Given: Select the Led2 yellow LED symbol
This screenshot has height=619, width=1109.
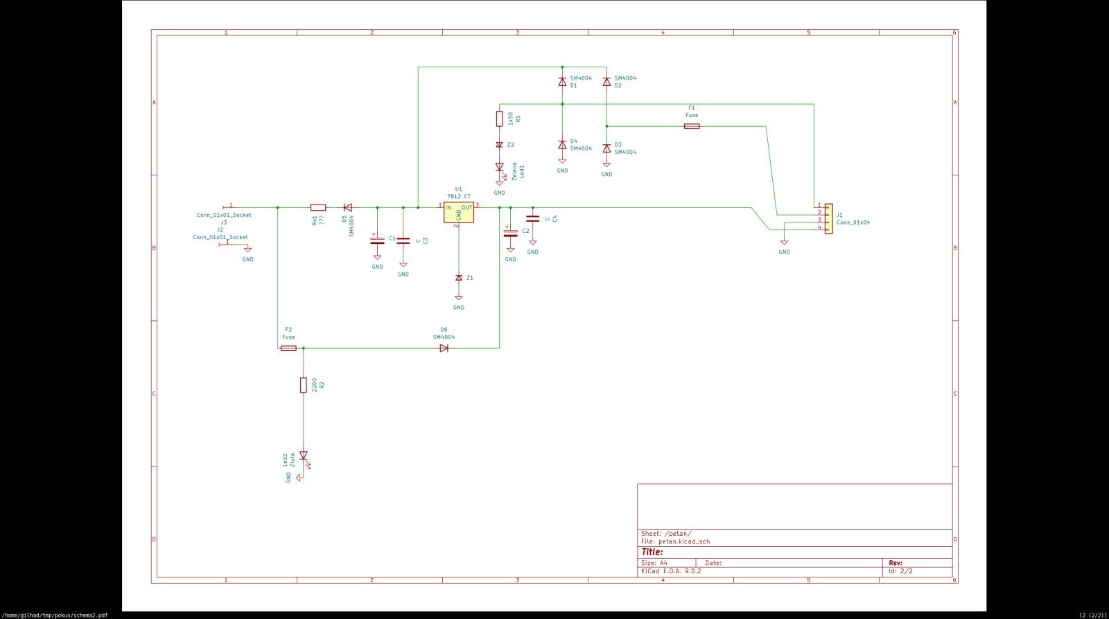Looking at the screenshot, I should click(303, 455).
